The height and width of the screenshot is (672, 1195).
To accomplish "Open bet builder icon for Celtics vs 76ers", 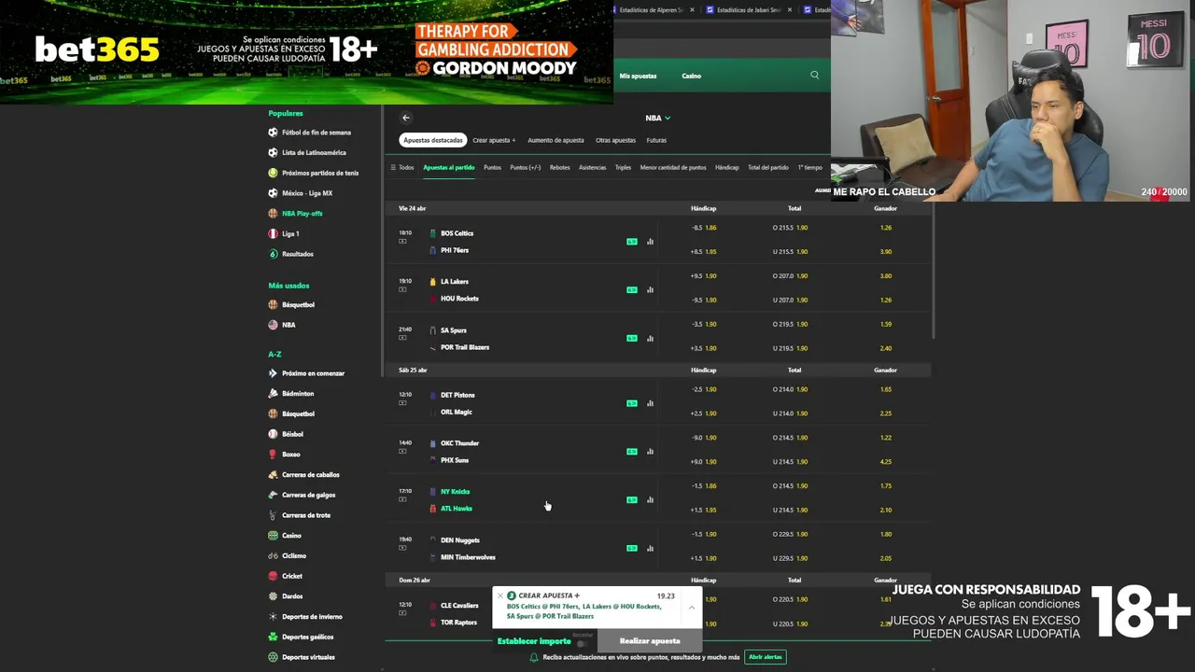I will click(x=632, y=242).
